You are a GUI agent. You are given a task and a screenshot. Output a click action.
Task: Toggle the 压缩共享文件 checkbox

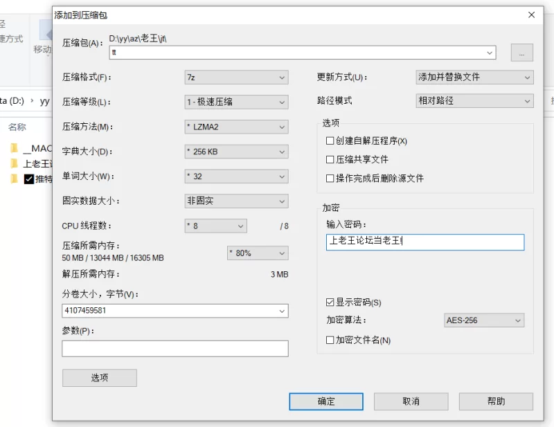(330, 160)
